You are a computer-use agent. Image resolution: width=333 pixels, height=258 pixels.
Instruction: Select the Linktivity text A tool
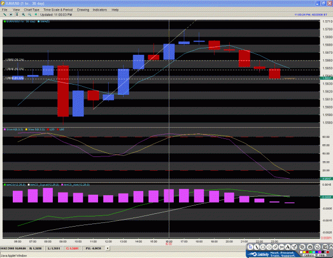pyautogui.click(x=288, y=247)
